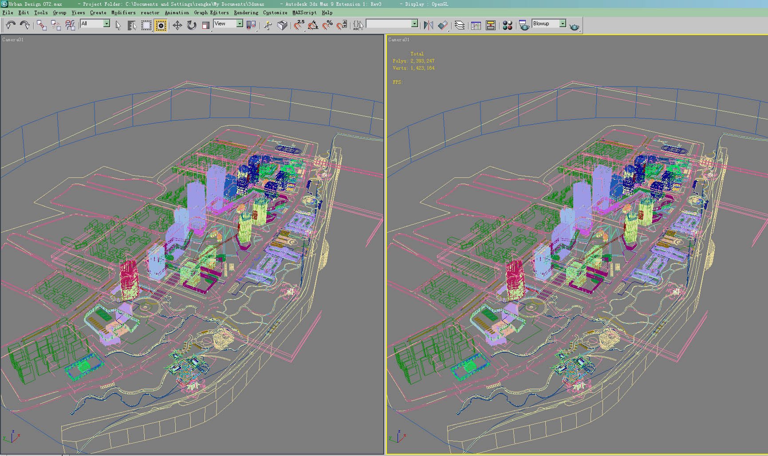Turn on Percent Snap
768x456 pixels.
pyautogui.click(x=328, y=25)
